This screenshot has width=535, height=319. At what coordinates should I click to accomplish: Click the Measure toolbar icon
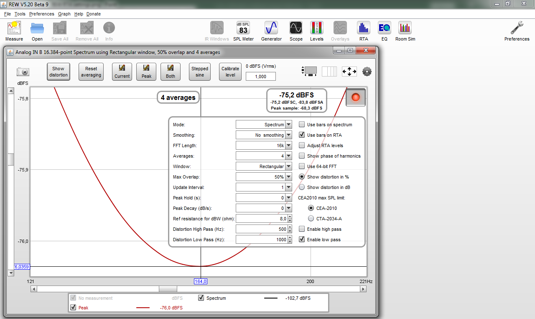point(14,28)
